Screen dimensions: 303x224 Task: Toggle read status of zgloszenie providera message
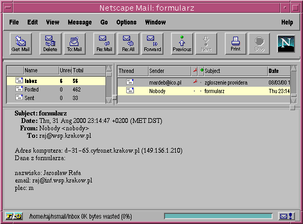(x=201, y=82)
